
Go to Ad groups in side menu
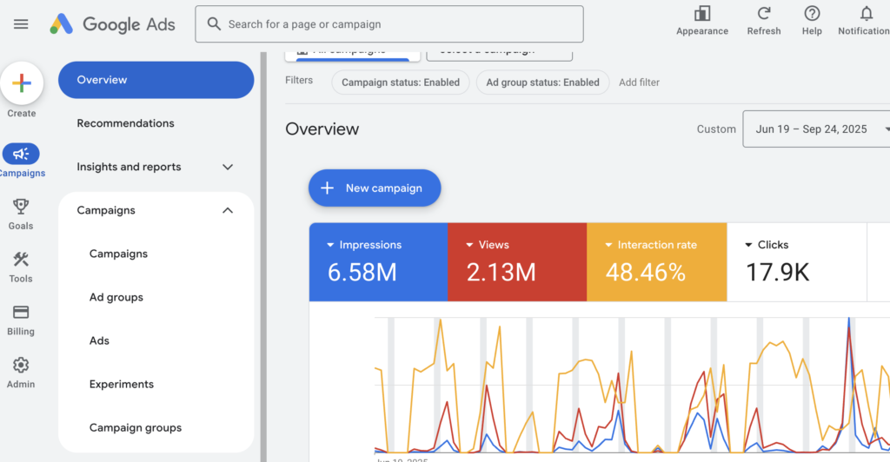click(x=116, y=297)
